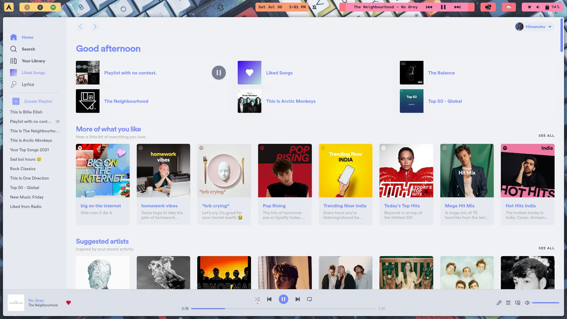Open the Himanshu profile dropdown

[x=535, y=27]
